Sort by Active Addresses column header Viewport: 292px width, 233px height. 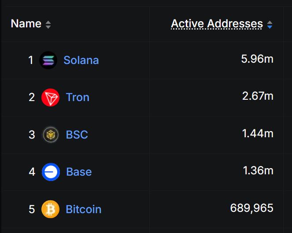pyautogui.click(x=217, y=24)
